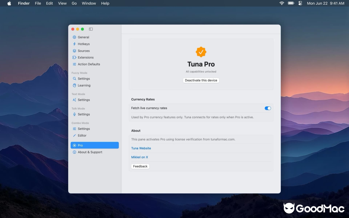Click the Action Defaults sliders icon
The height and width of the screenshot is (218, 349).
click(74, 64)
